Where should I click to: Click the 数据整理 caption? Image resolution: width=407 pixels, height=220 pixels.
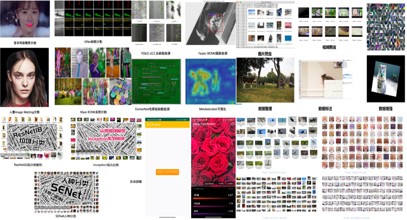tap(265, 109)
